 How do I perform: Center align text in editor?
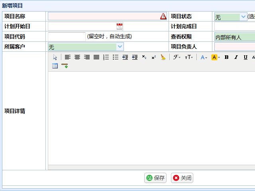tap(77, 57)
